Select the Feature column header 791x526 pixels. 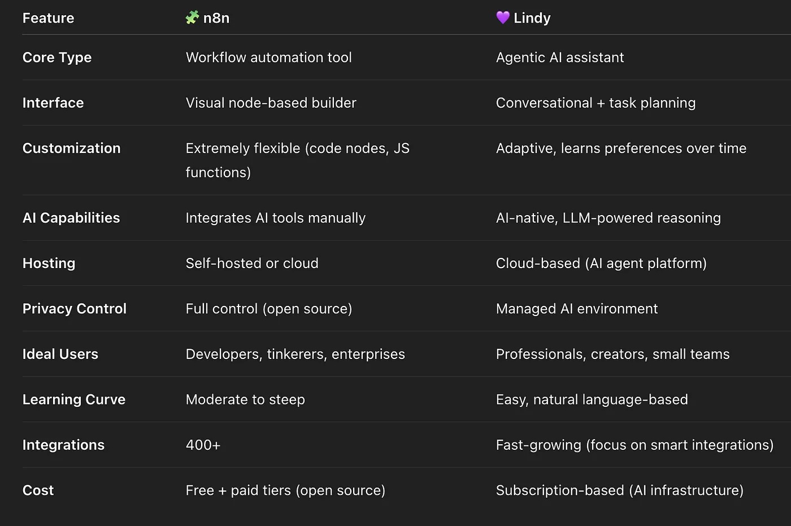click(49, 18)
